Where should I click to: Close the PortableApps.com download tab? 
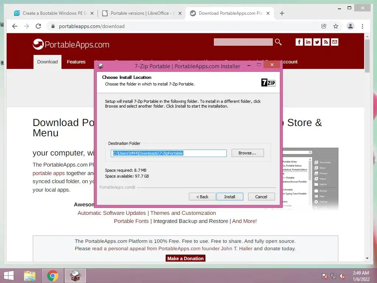pos(268,14)
